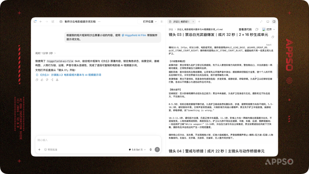Toggle the 帮我批准 auto-approve option
The height and width of the screenshot is (174, 309).
51,150
